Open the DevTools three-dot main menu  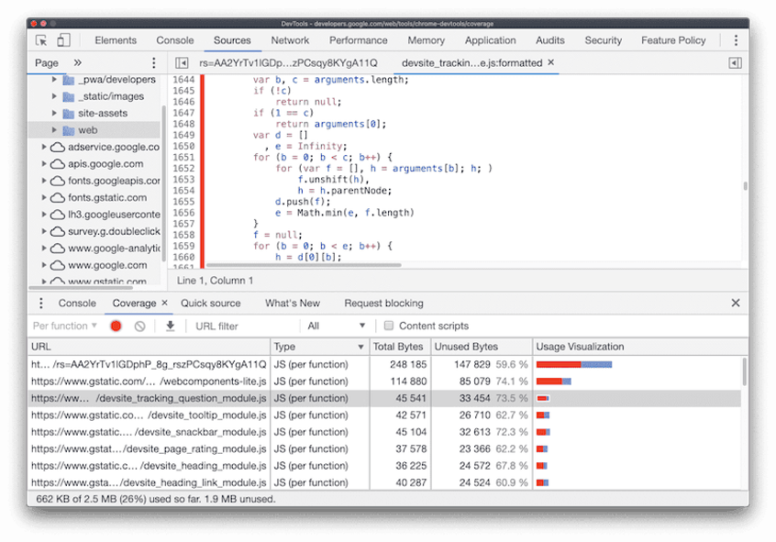[736, 40]
